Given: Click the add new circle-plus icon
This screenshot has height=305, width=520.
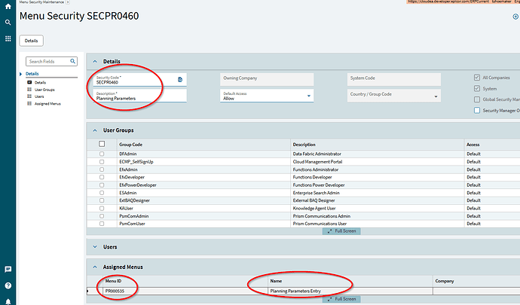Looking at the screenshot, I should tap(515, 16).
